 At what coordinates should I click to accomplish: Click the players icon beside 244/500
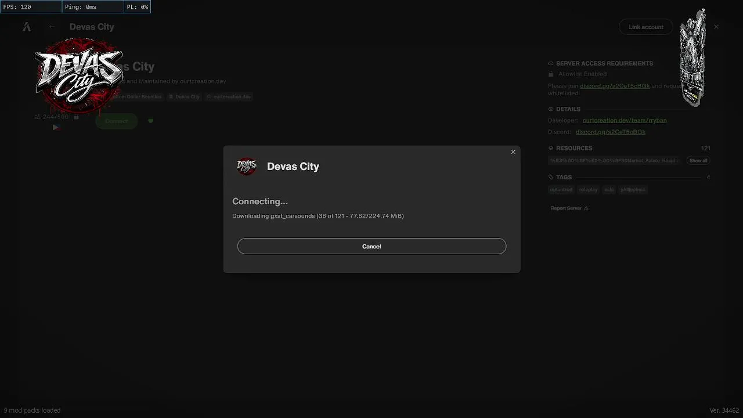click(38, 117)
